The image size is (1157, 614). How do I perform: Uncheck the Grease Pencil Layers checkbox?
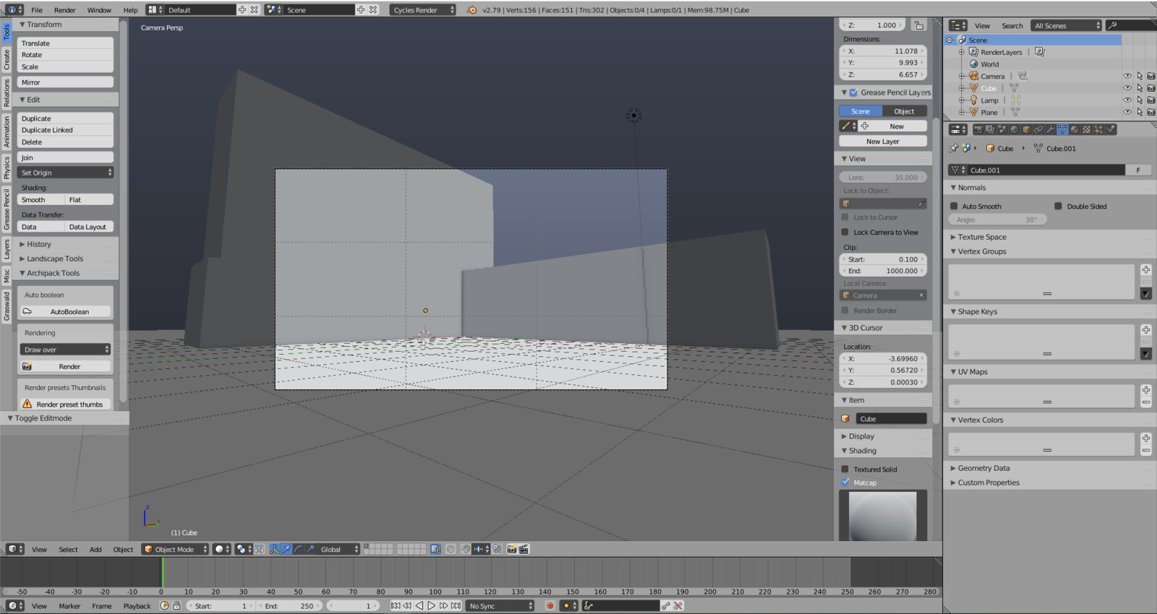853,92
